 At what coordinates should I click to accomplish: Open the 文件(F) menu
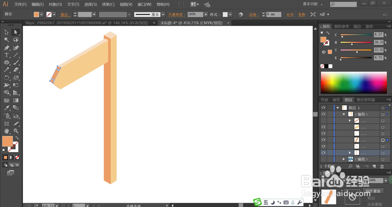point(20,4)
